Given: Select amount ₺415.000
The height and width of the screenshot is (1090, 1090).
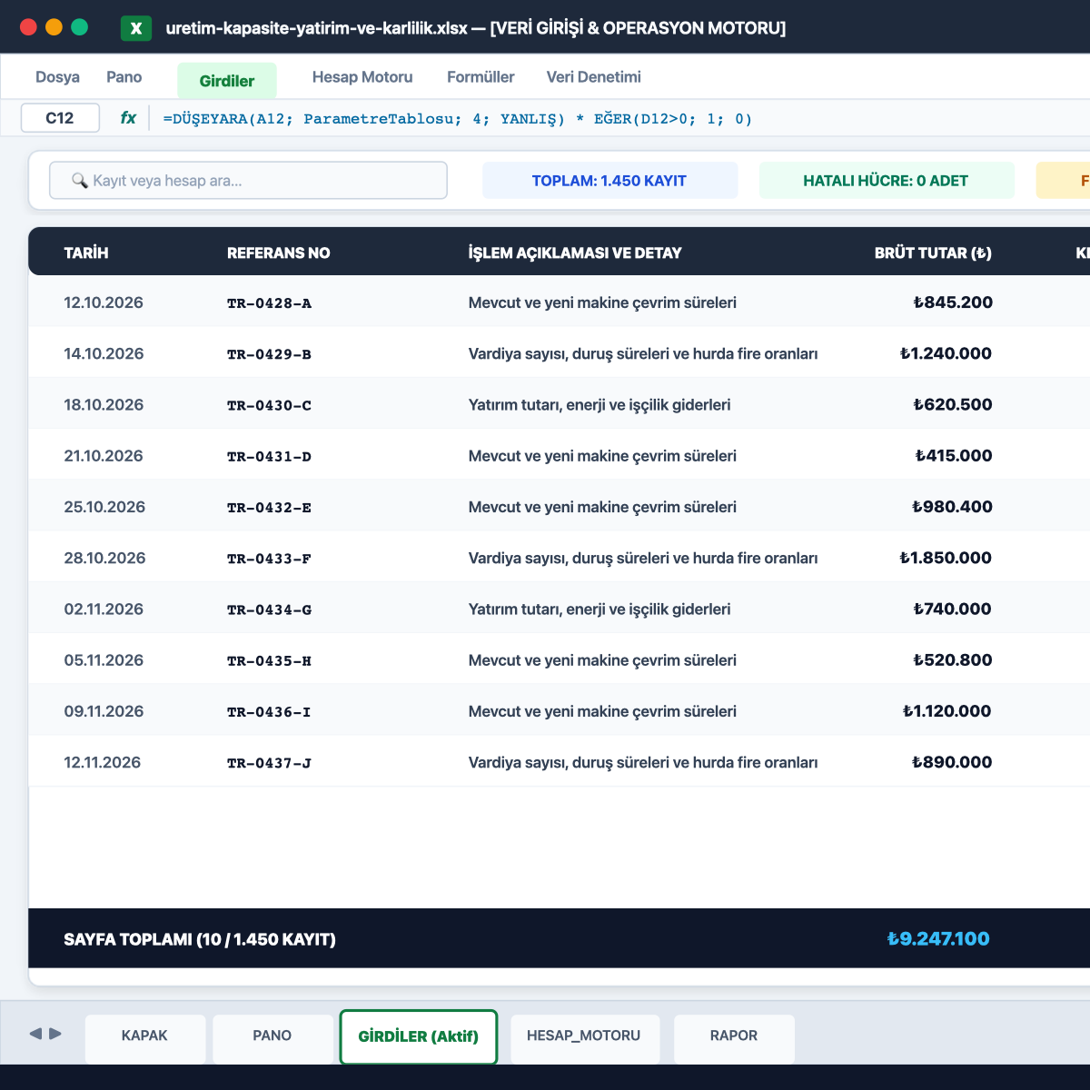Looking at the screenshot, I should click(954, 455).
